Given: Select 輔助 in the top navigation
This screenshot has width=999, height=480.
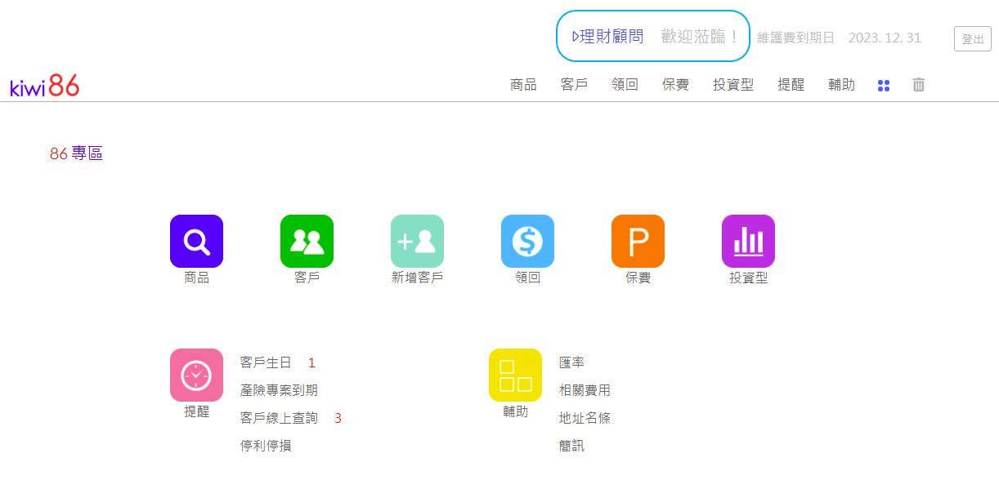Looking at the screenshot, I should [841, 85].
